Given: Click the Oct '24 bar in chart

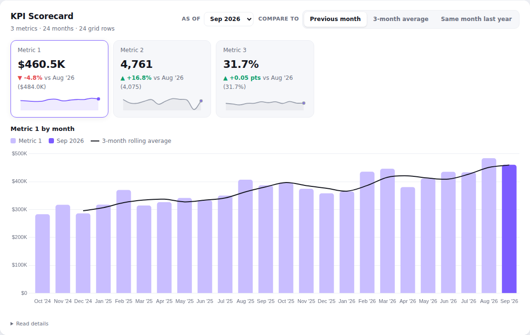Looking at the screenshot, I should (42, 254).
